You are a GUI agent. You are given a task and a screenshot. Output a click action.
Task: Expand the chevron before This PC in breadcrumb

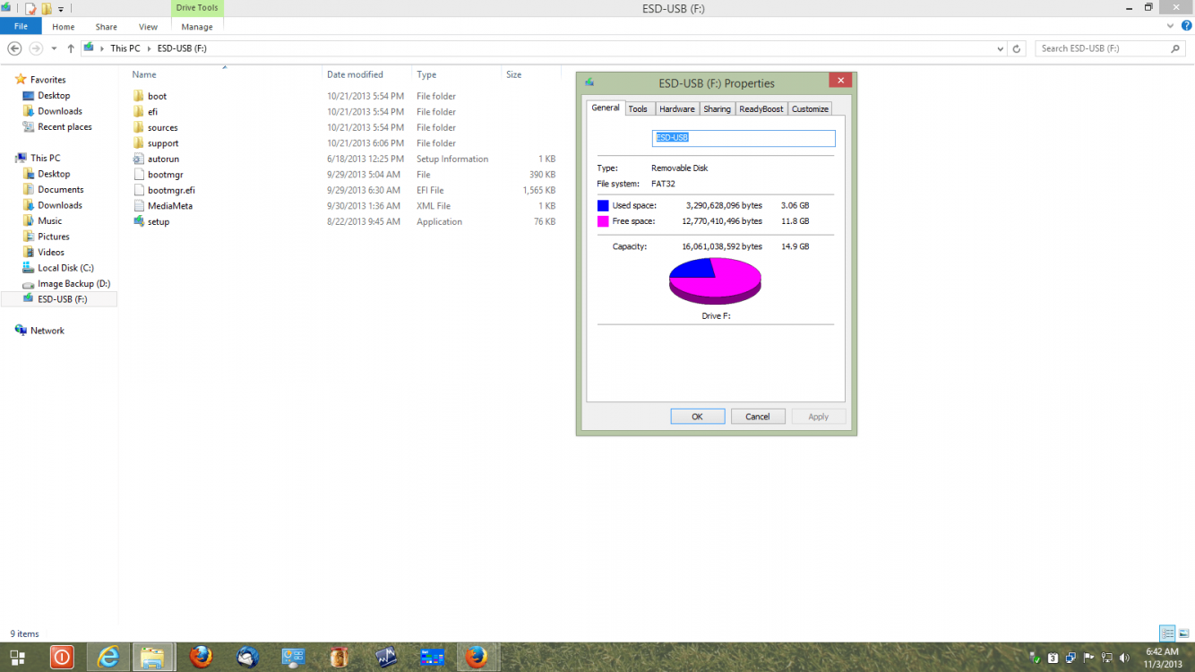[x=101, y=48]
